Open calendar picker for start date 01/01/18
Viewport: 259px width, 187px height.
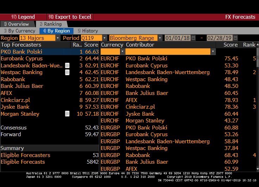[x=194, y=38]
